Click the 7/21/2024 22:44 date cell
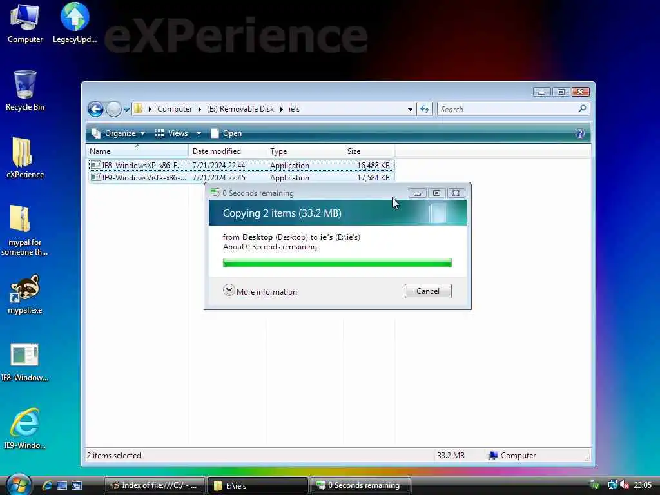Viewport: 660px width, 495px height. pos(219,166)
